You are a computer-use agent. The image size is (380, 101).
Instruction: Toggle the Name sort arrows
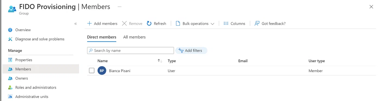tap(160, 61)
